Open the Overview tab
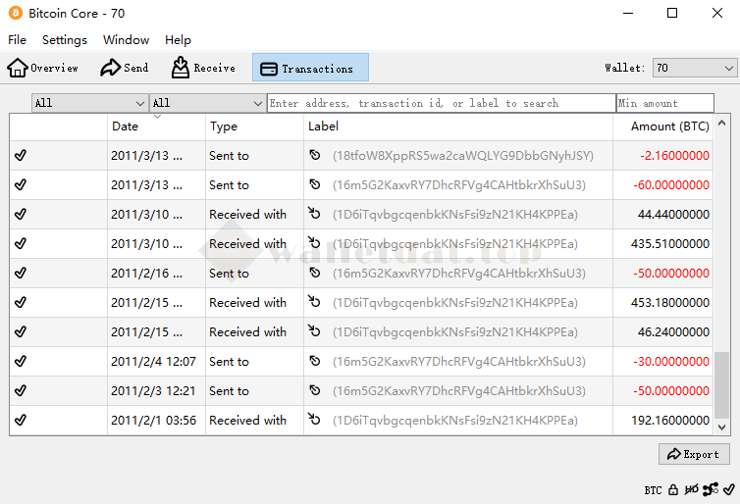Viewport: 740px width, 504px height. point(43,68)
